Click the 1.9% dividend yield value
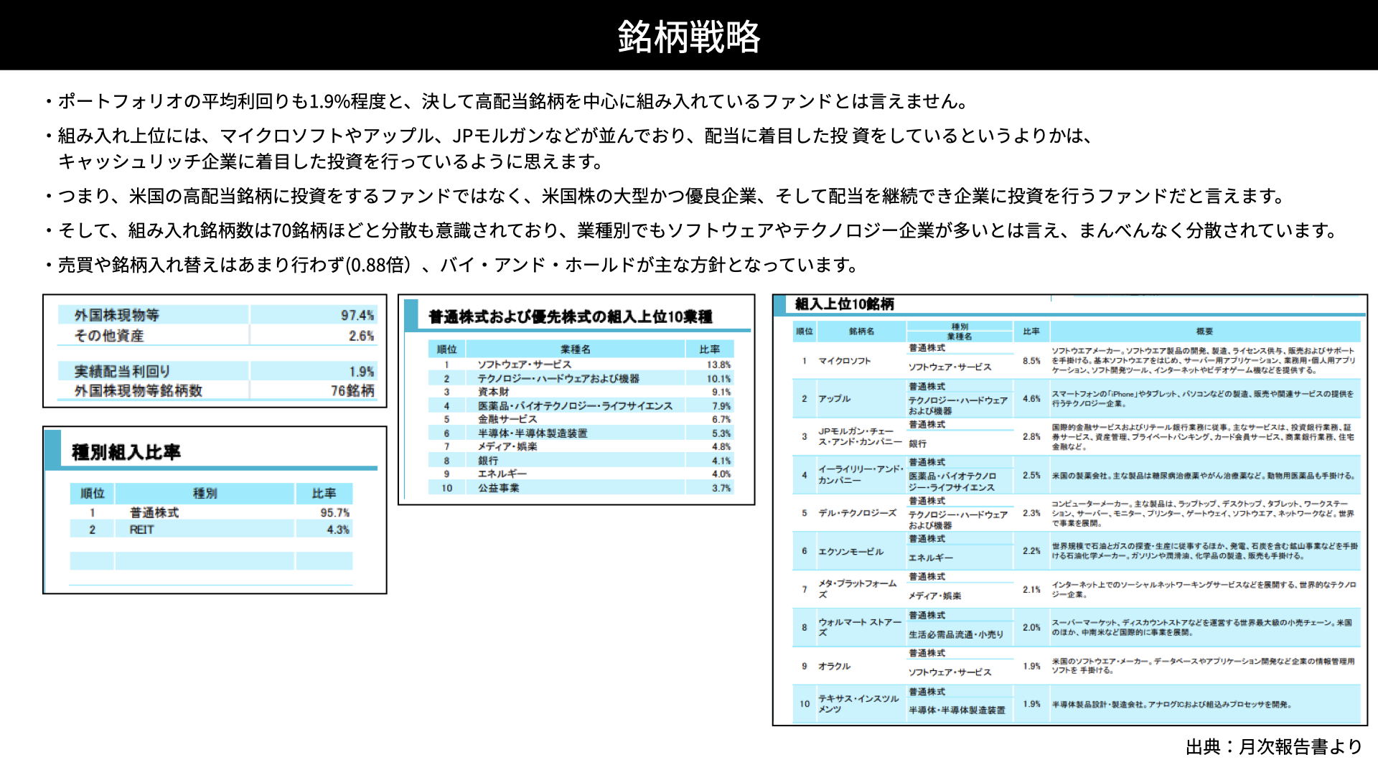 pyautogui.click(x=362, y=372)
